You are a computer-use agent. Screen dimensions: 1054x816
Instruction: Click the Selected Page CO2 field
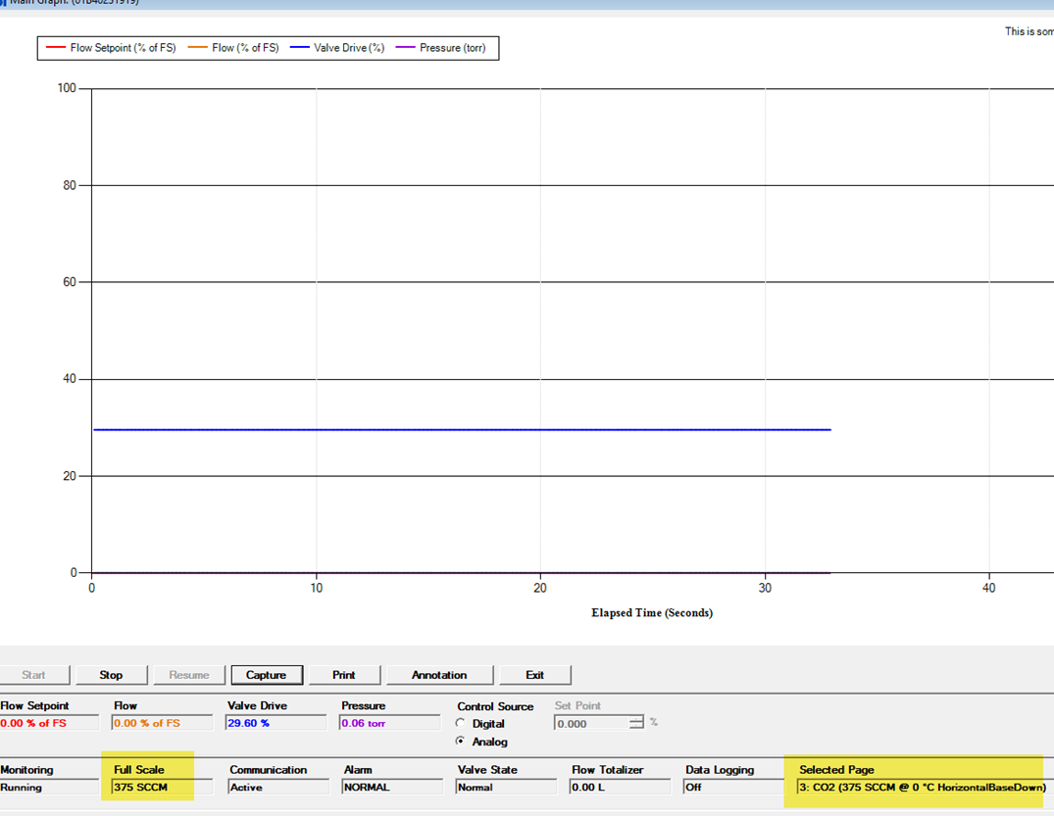[x=920, y=788]
